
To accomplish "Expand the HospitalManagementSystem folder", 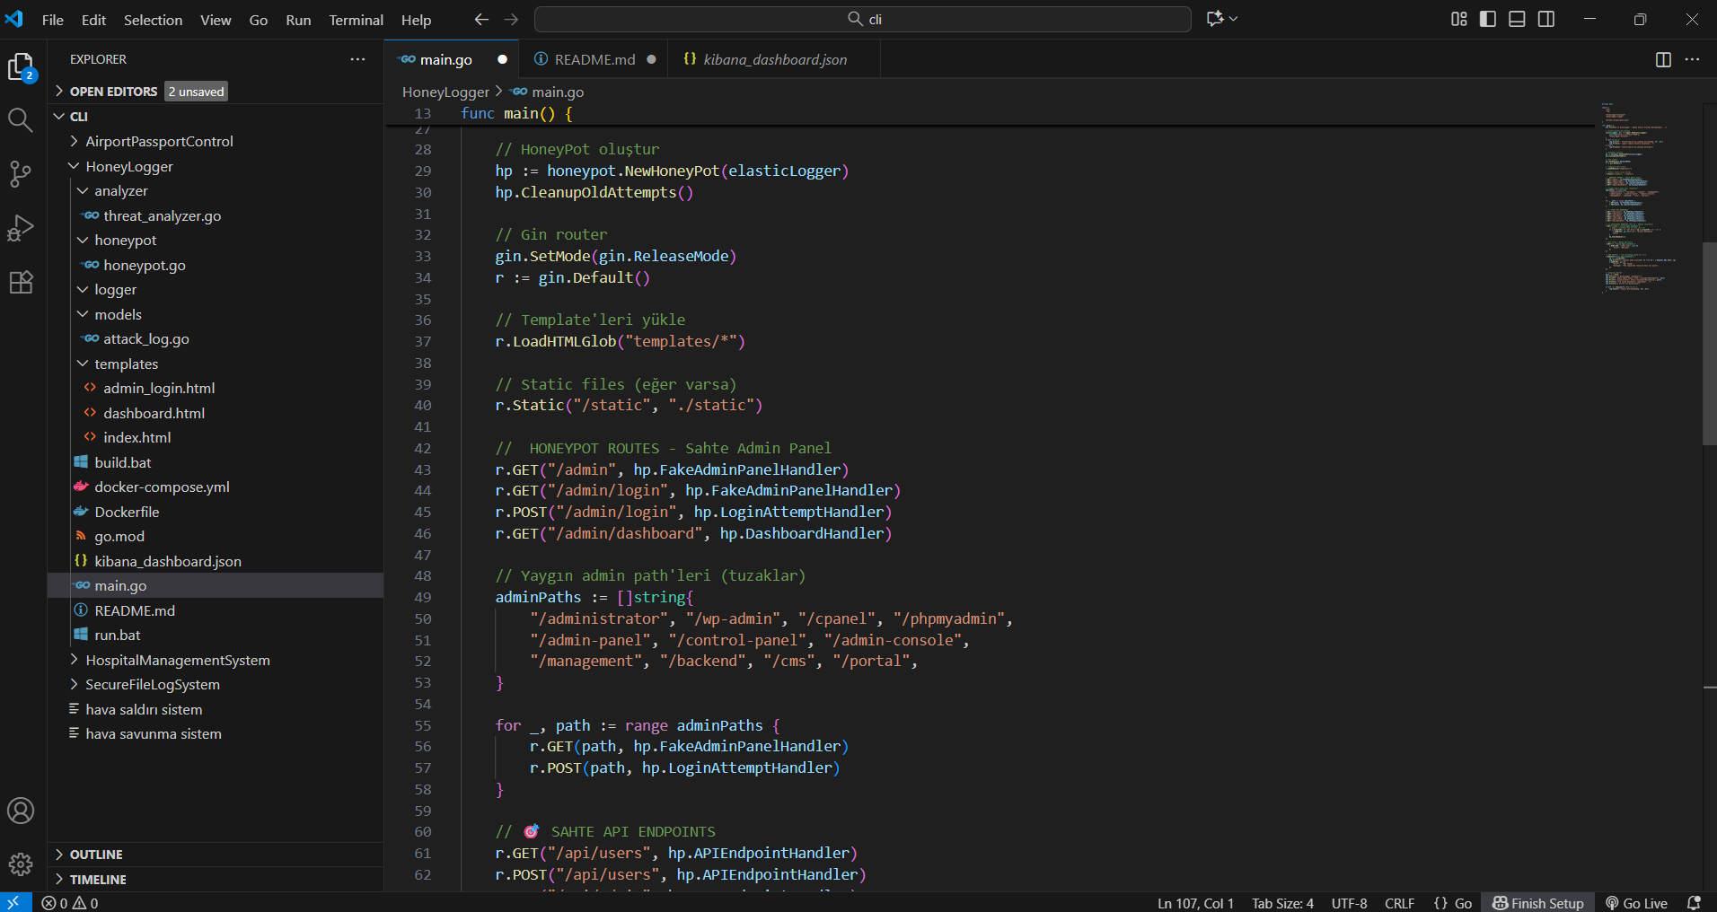I will click(177, 660).
